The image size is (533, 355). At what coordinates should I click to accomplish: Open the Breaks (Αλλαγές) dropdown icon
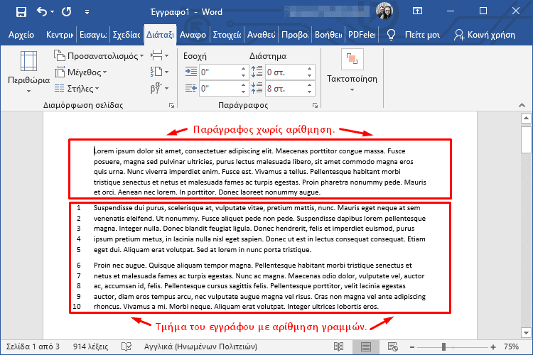[x=159, y=55]
